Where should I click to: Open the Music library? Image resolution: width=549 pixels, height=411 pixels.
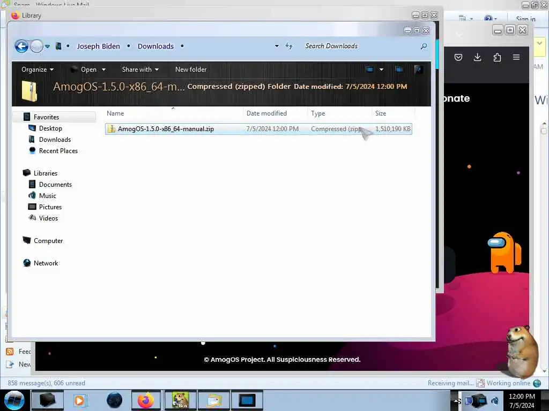47,196
